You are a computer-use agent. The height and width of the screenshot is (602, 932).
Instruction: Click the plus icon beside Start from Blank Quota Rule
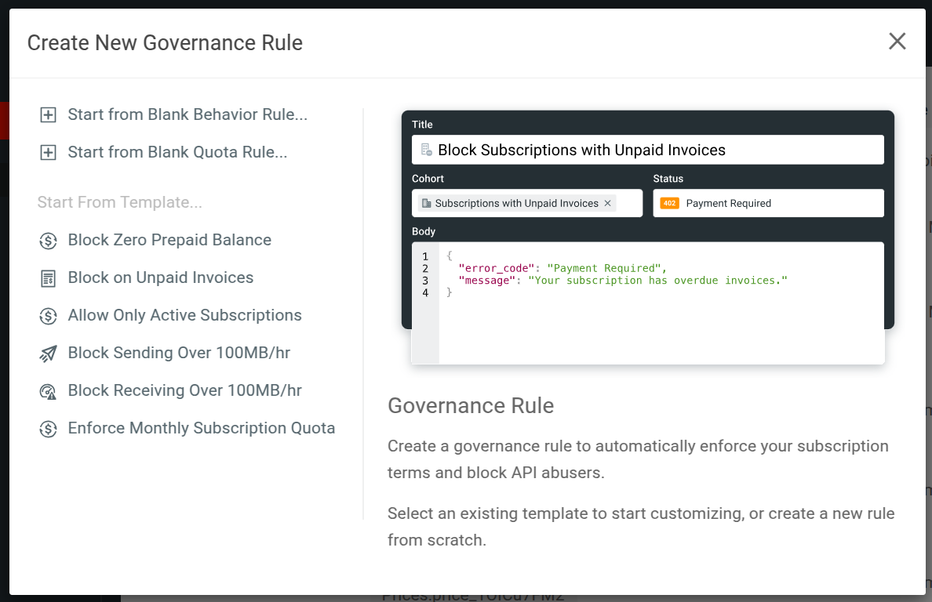[48, 152]
